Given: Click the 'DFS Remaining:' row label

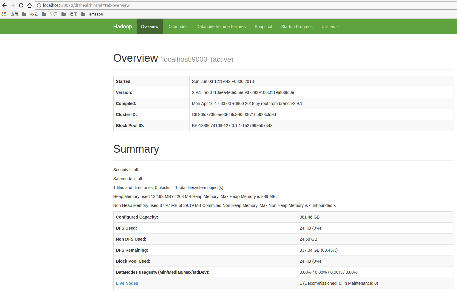Looking at the screenshot, I should 132,250.
